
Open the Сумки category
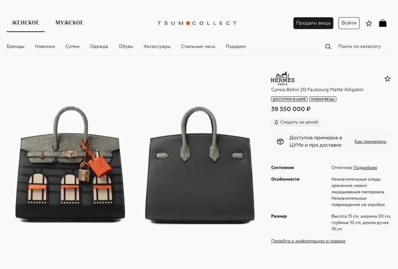[x=73, y=46]
